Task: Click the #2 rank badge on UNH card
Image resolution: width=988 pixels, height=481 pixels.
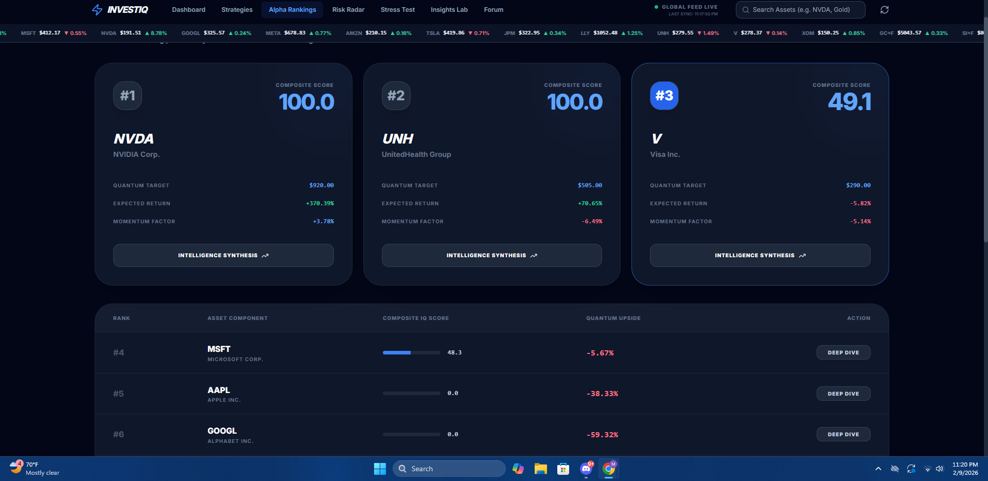Action: click(396, 96)
